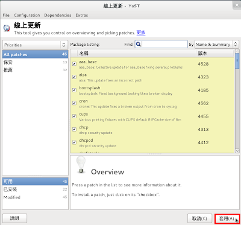Viewport: 241px width, 225px height.
Task: Open the Configuration menu
Action: click(27, 15)
